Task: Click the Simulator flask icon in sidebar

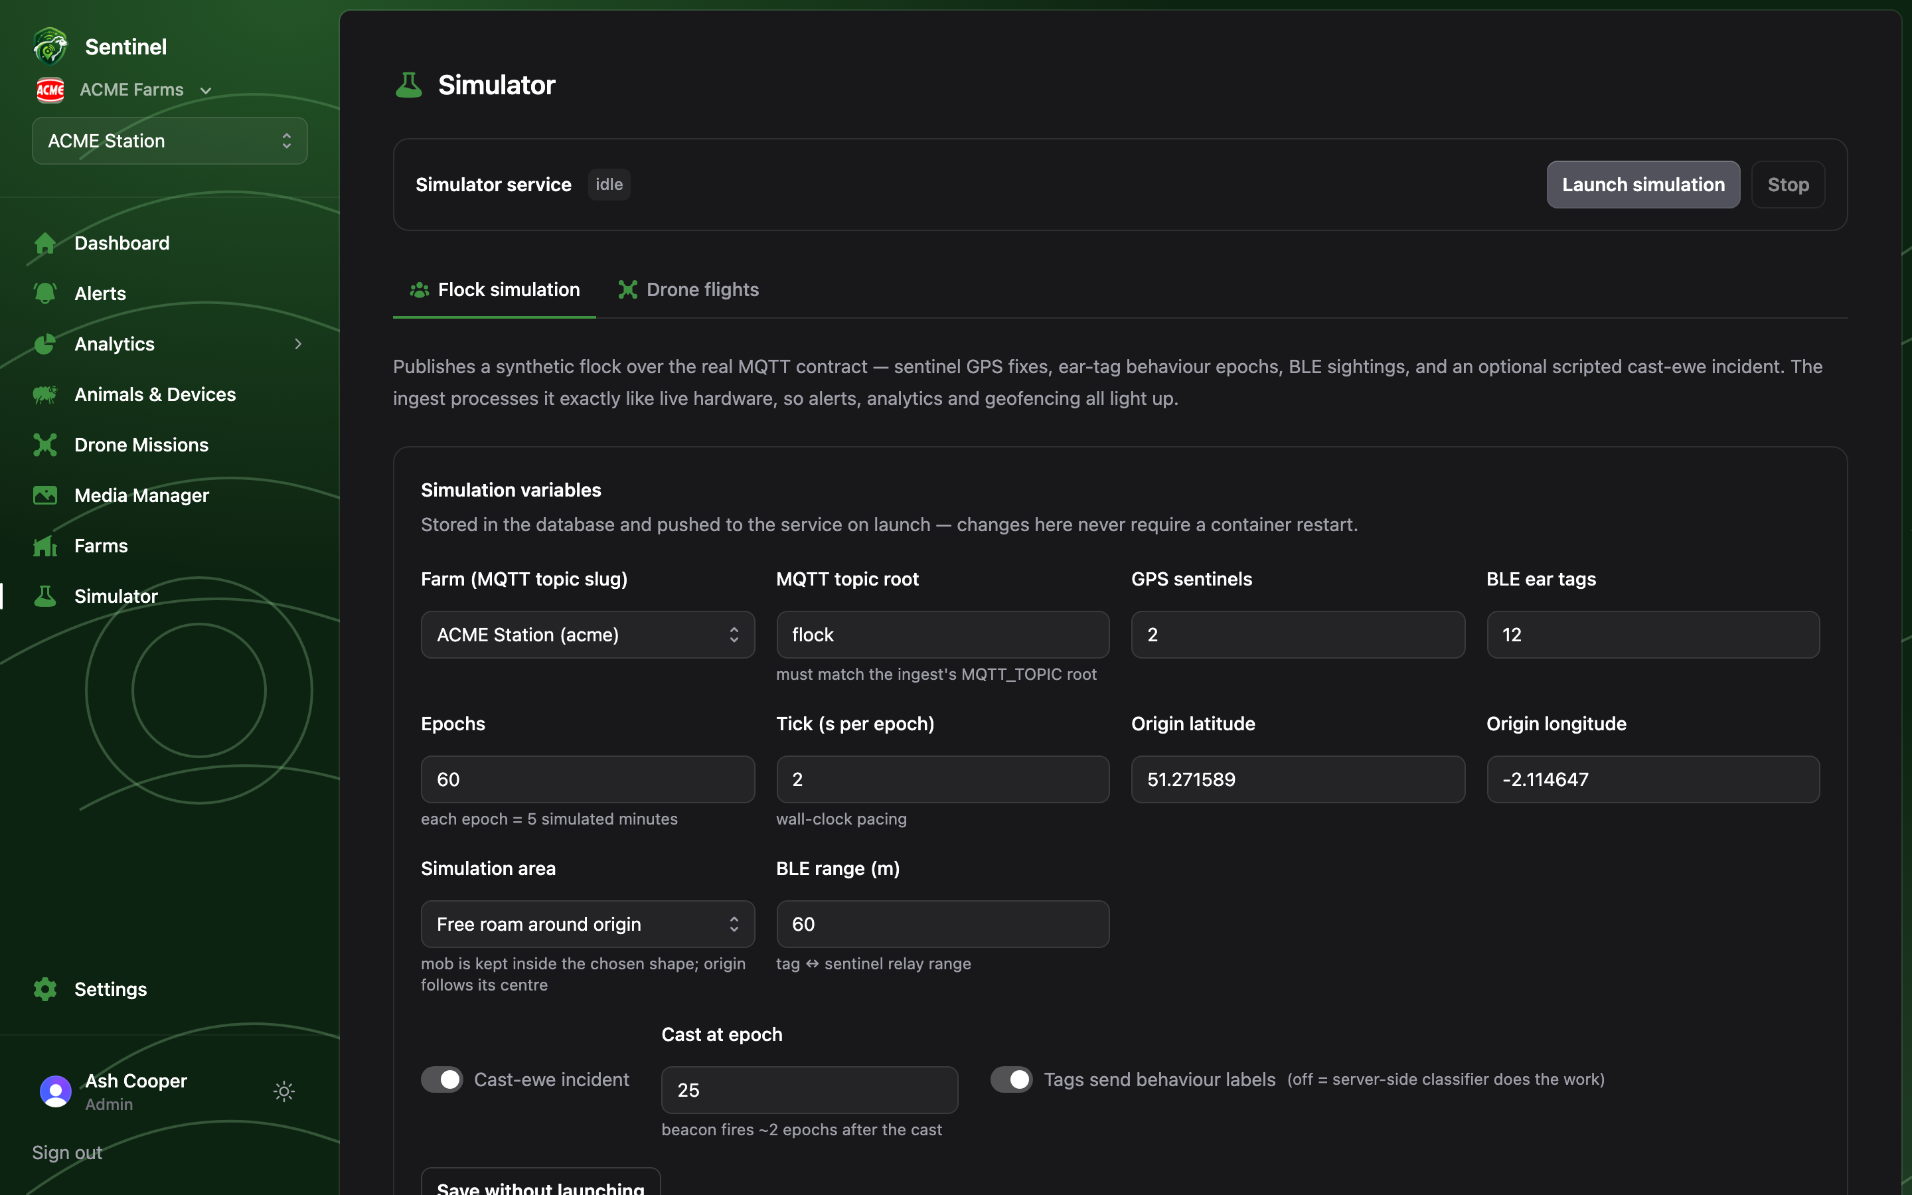Action: (45, 596)
